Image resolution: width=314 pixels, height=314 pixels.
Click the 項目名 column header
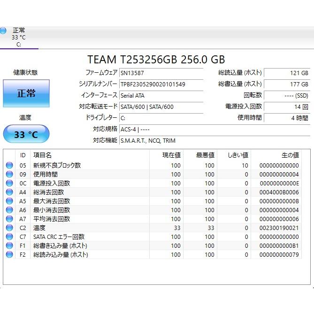click(90, 155)
